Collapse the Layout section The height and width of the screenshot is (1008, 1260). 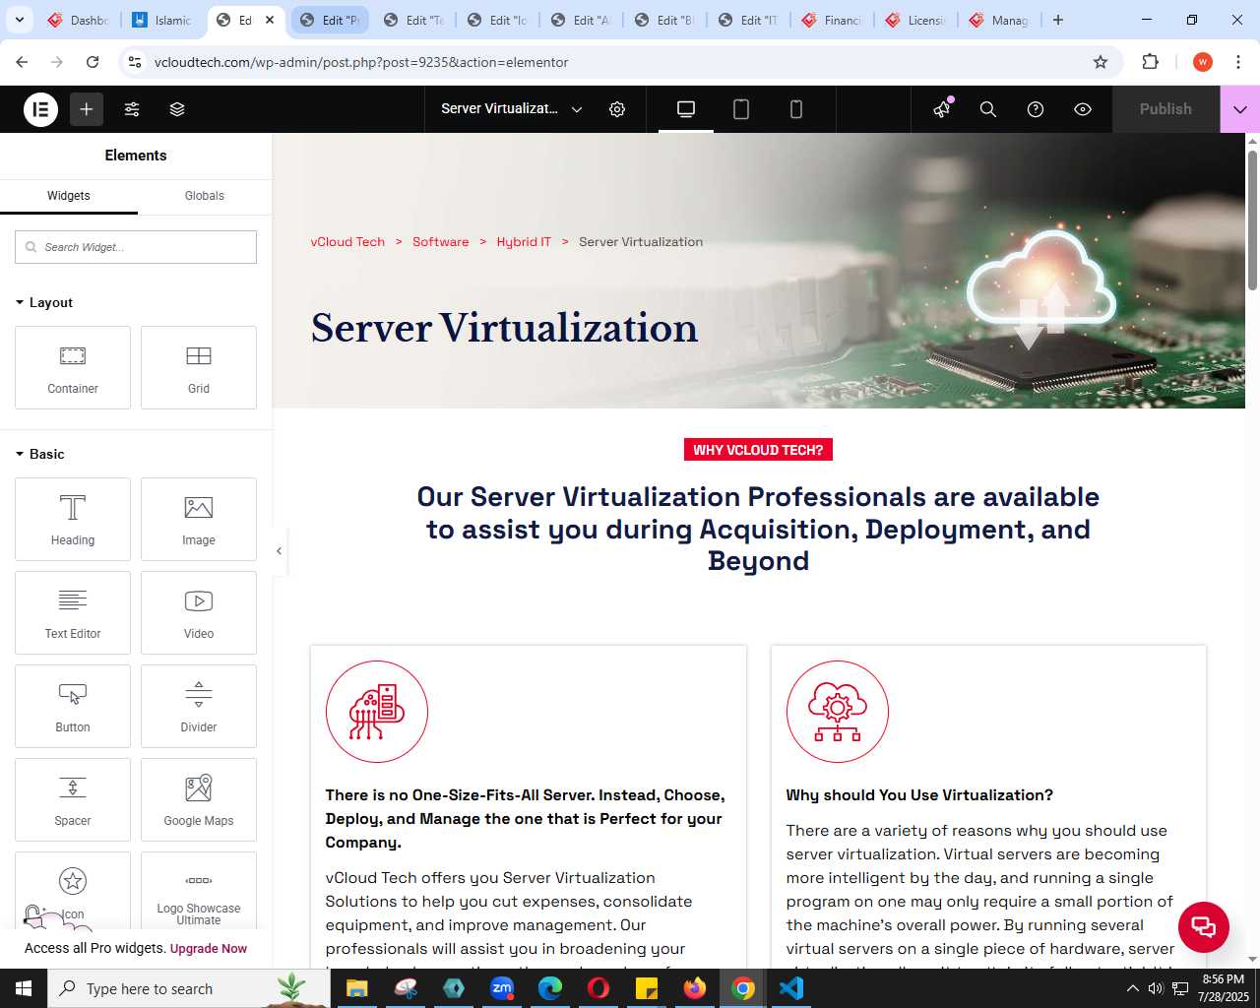(x=44, y=302)
